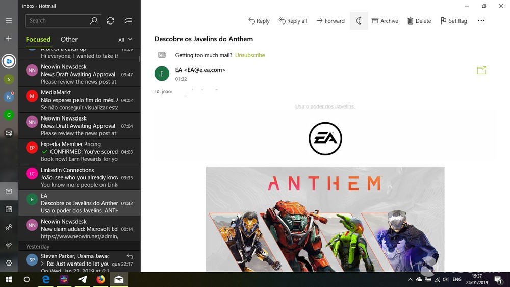The height and width of the screenshot is (287, 510).
Task: Open the 'Usa o poder dos Javelins' link
Action: (x=325, y=107)
